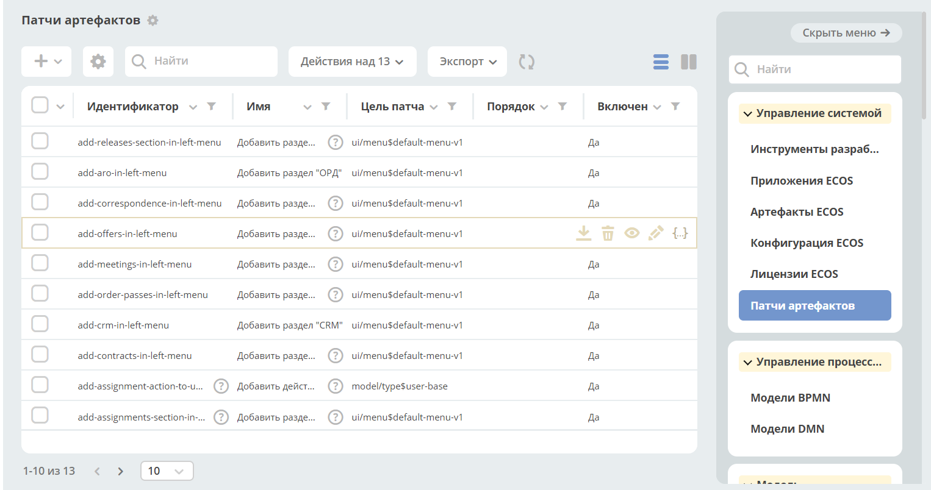
Task: Show name hint for add-contracts-in-left-menu
Action: (336, 355)
